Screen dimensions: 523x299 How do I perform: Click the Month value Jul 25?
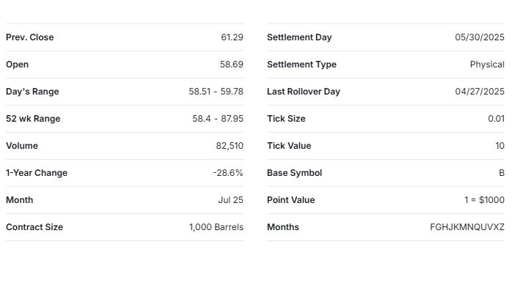230,200
